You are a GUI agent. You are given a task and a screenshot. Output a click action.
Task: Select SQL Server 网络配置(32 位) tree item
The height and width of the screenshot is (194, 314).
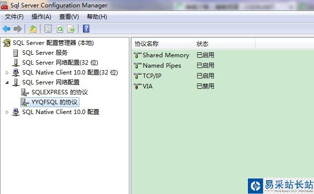[60, 63]
